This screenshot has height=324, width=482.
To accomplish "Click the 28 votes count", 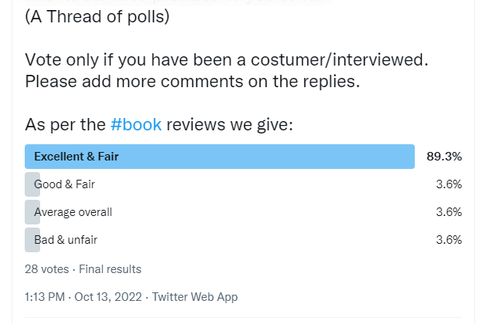I will 46,269.
